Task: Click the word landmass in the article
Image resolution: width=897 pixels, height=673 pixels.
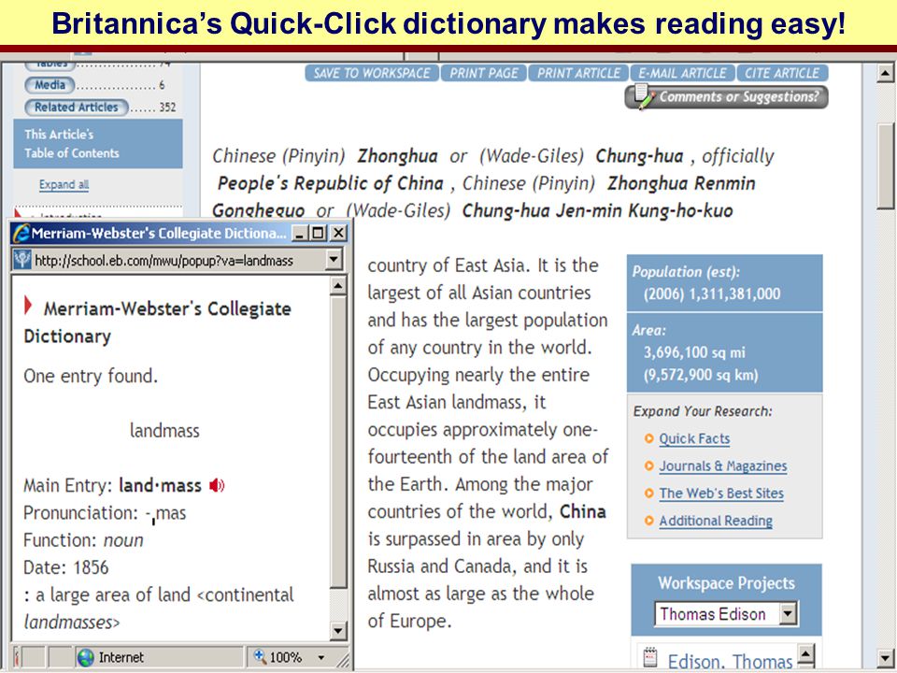Action: point(486,402)
